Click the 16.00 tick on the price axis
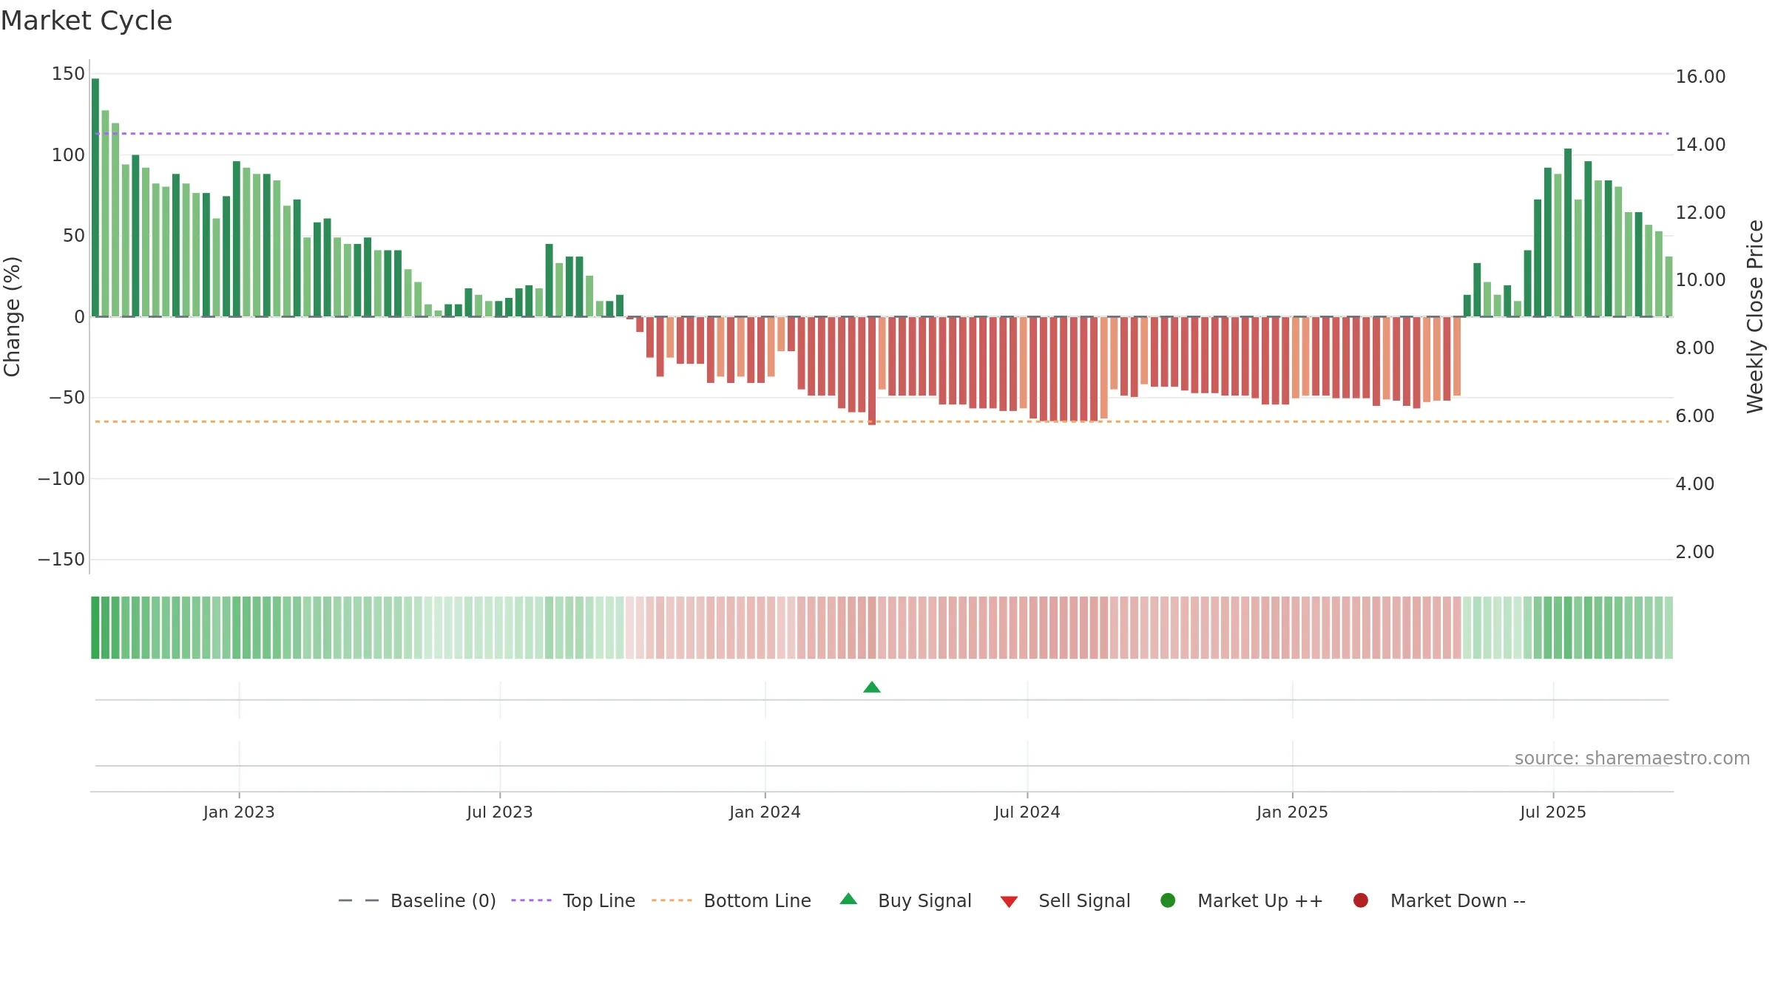1775x998 pixels. click(x=1700, y=77)
